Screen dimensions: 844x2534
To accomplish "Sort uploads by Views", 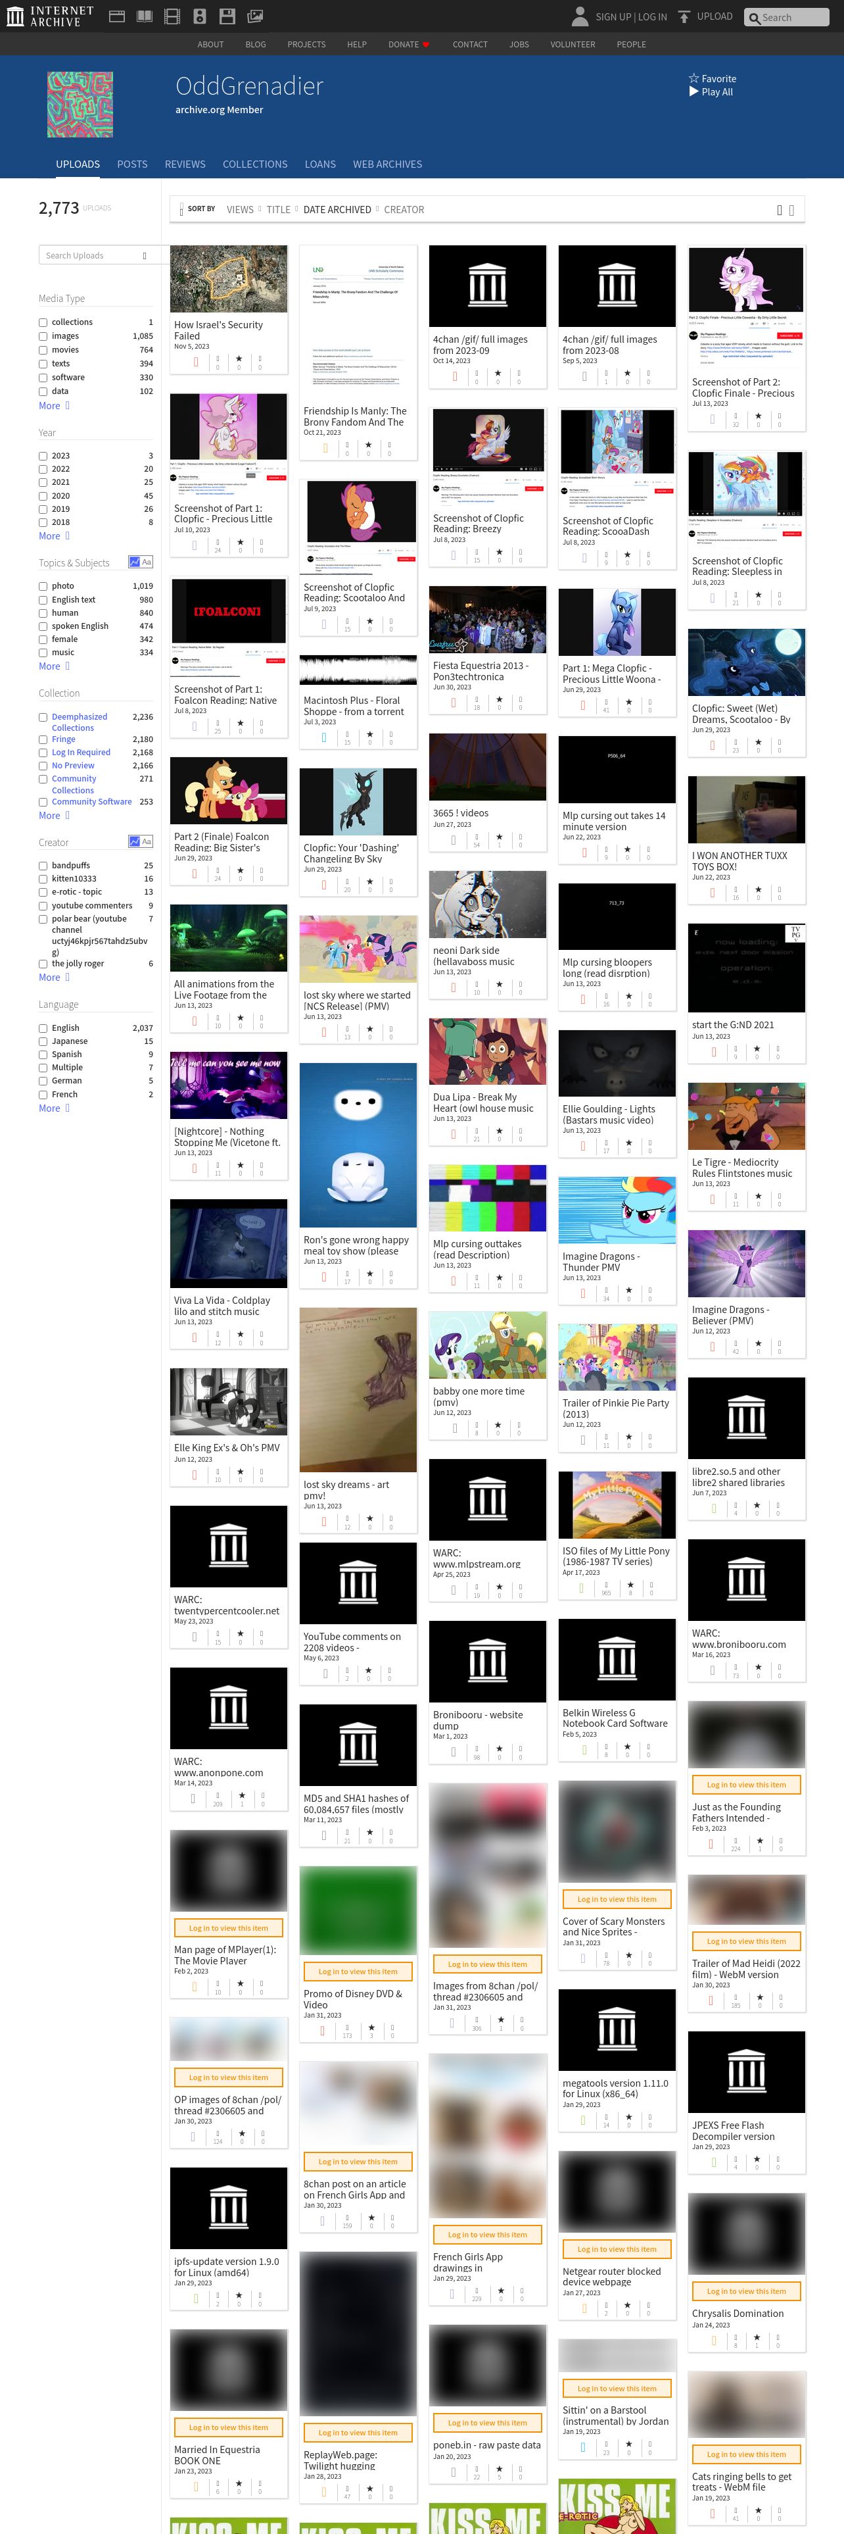I will [240, 210].
